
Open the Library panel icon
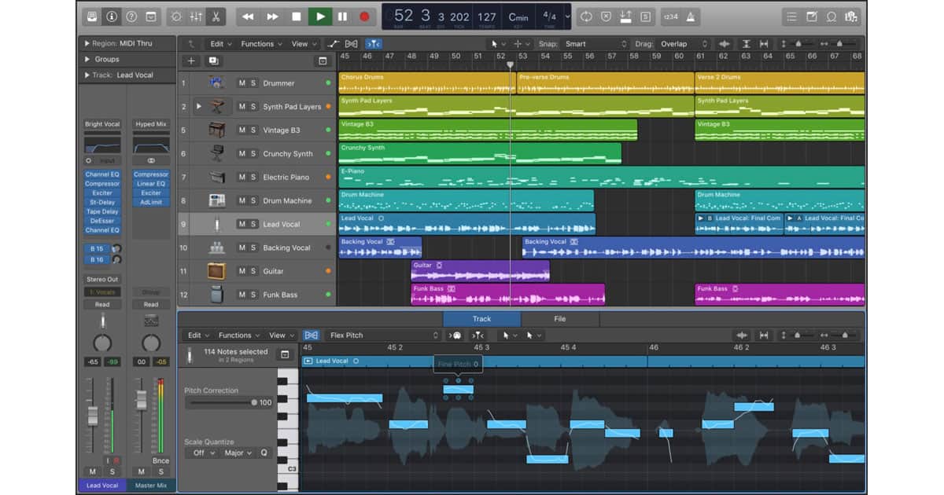92,16
